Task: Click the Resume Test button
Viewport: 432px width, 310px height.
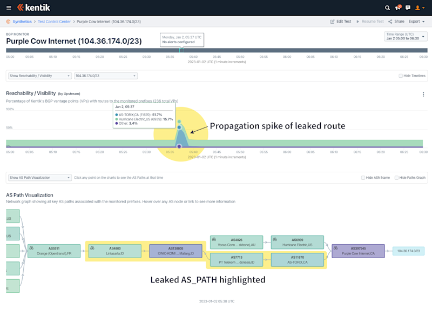Action: point(370,22)
